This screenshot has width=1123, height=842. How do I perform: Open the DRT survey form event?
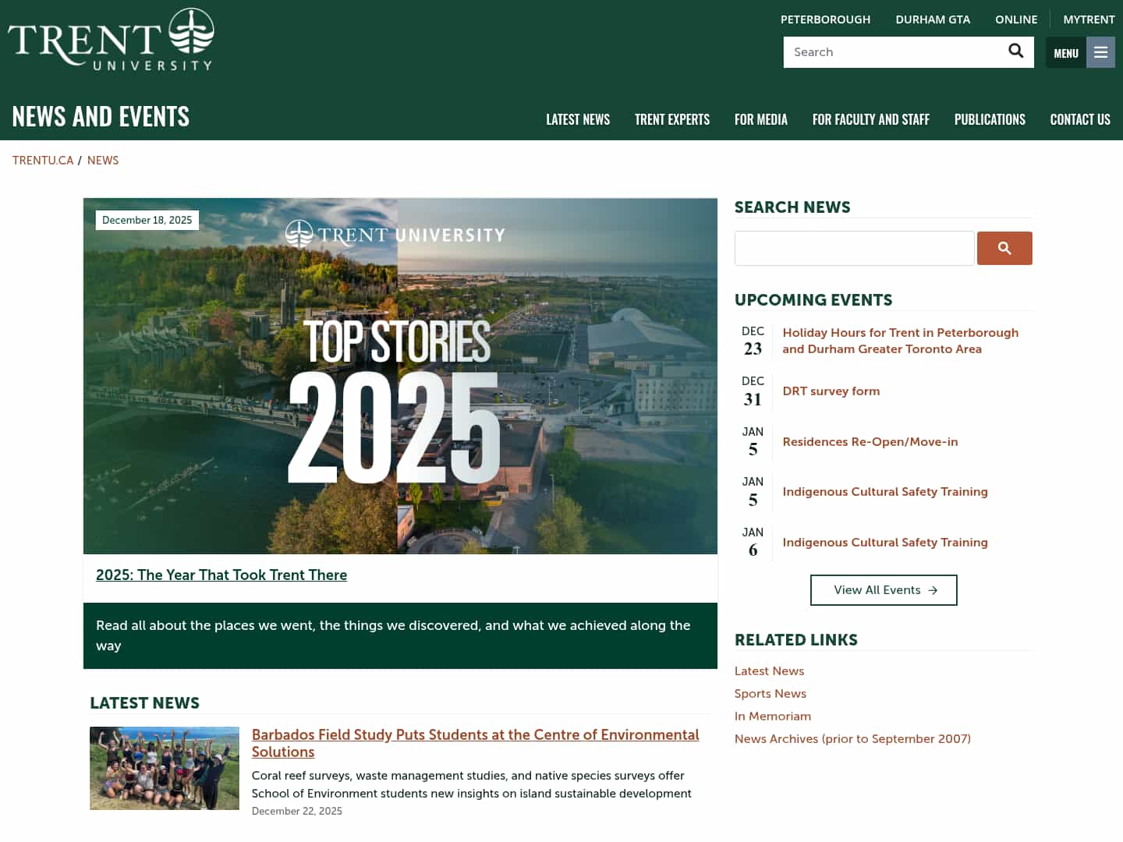pyautogui.click(x=831, y=391)
